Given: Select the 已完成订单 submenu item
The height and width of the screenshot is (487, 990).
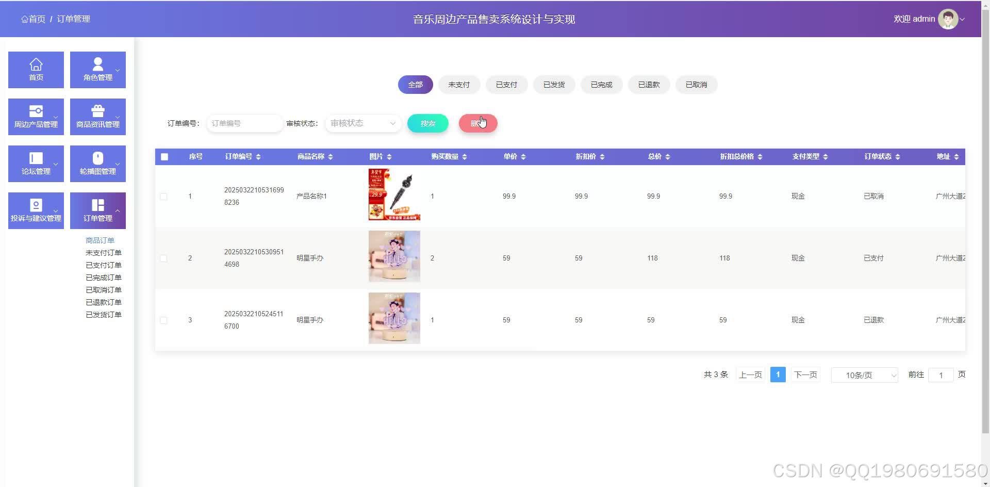Looking at the screenshot, I should pyautogui.click(x=103, y=277).
